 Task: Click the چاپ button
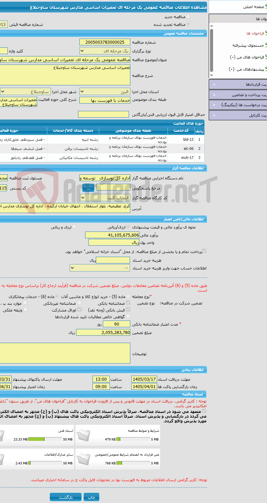[91, 497]
